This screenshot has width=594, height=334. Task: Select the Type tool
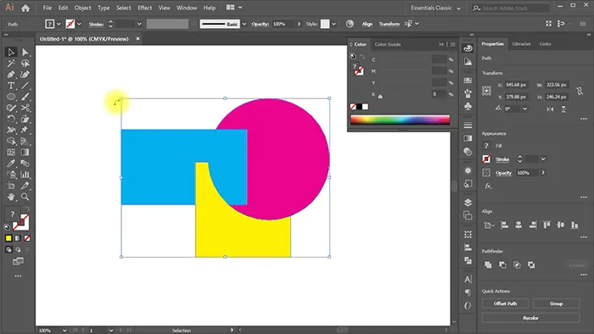(11, 86)
